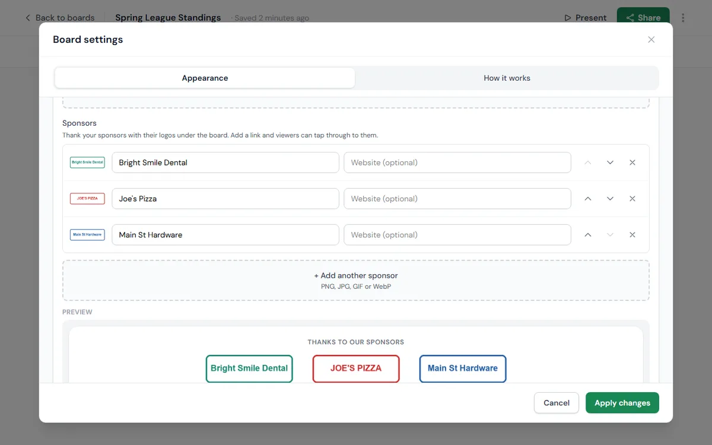Edit the Joe's Pizza name field
The image size is (712, 445).
(x=225, y=199)
